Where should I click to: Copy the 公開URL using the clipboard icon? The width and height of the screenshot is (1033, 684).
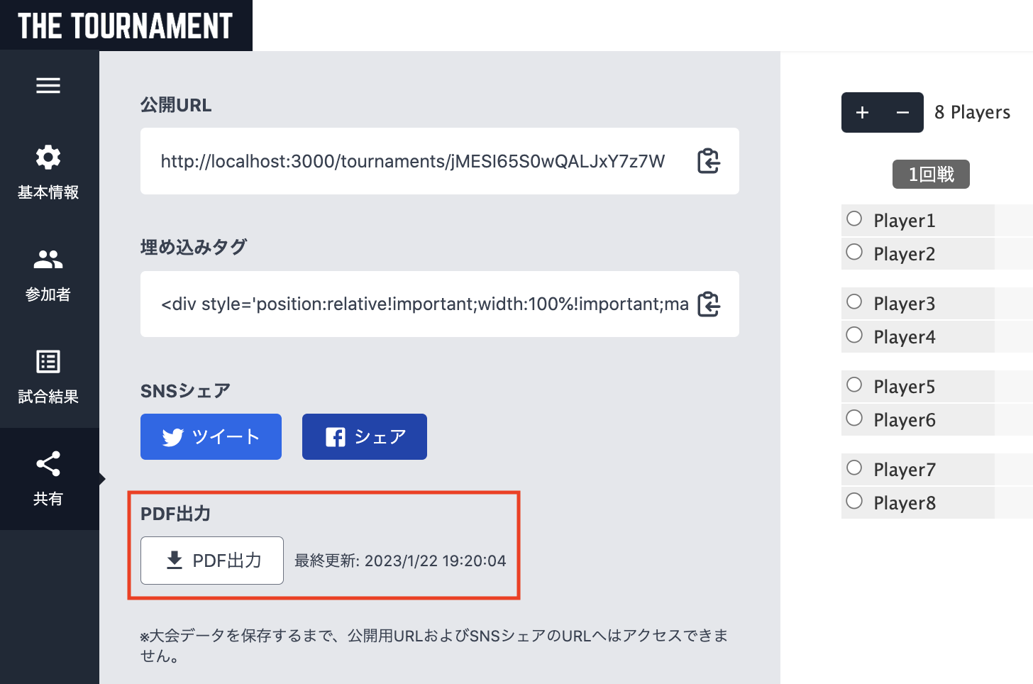tap(708, 161)
